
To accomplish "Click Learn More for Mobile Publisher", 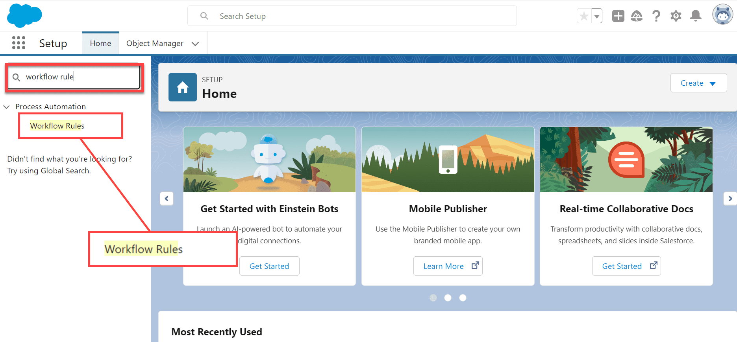I will pos(448,266).
